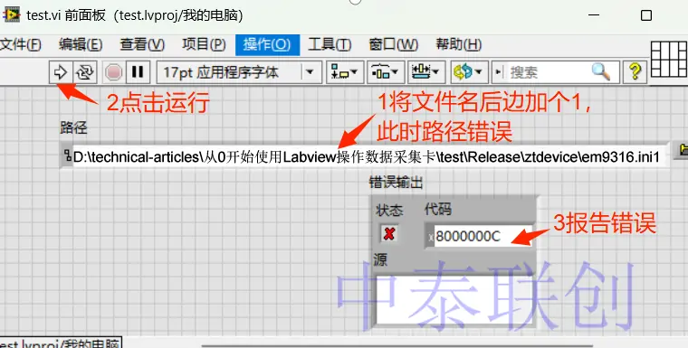Click the empty 源 source text box
Screen dimensions: 688x348
pos(454,300)
